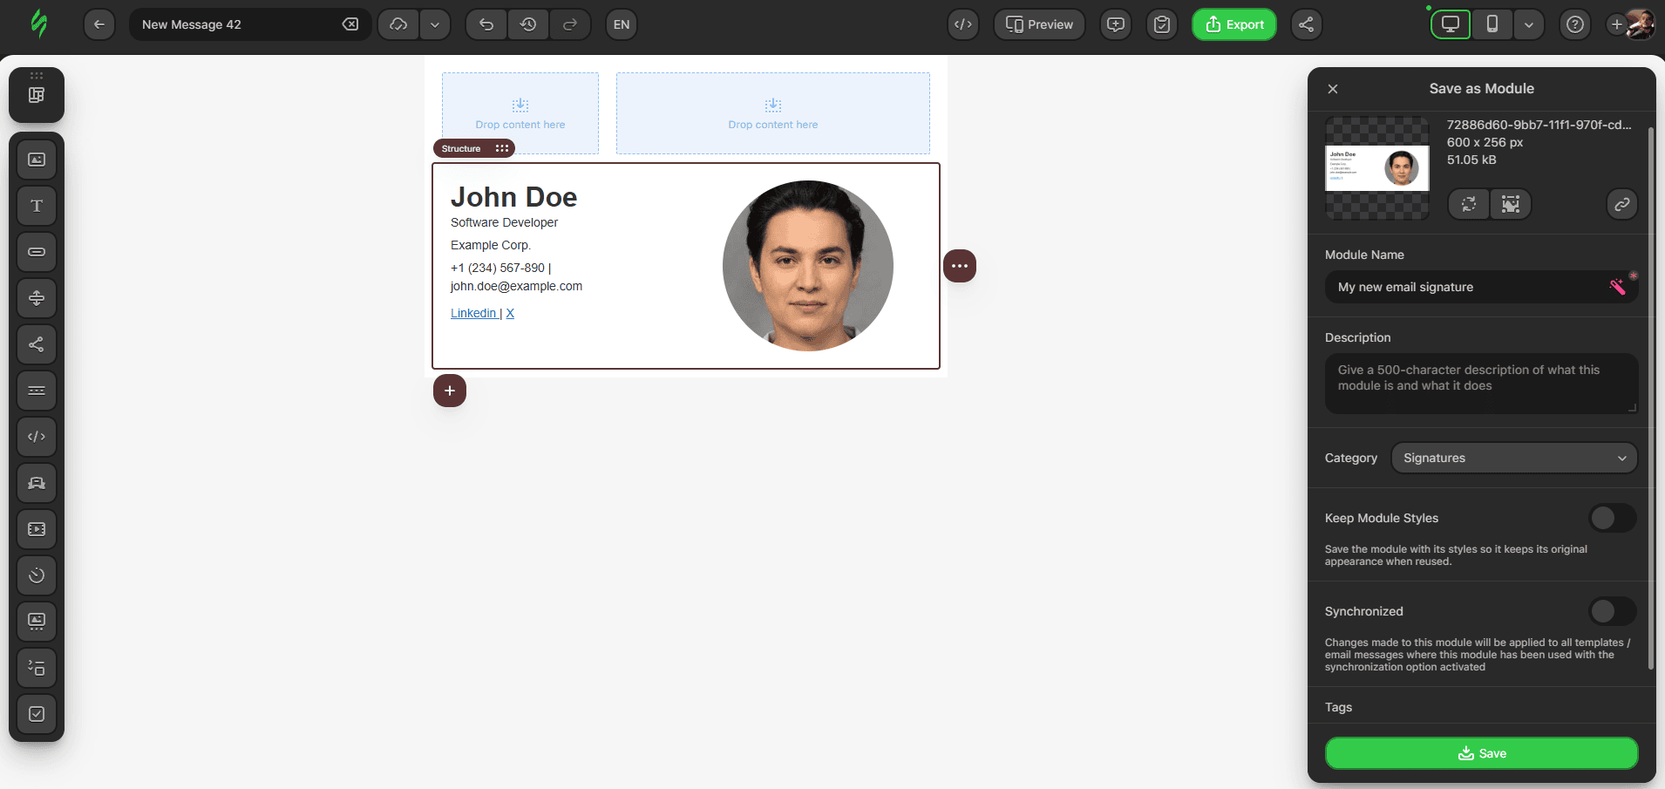This screenshot has height=789, width=1665.
Task: Close the Save as Module panel
Action: [1333, 89]
